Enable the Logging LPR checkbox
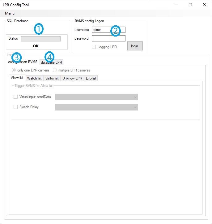 [x=94, y=47]
